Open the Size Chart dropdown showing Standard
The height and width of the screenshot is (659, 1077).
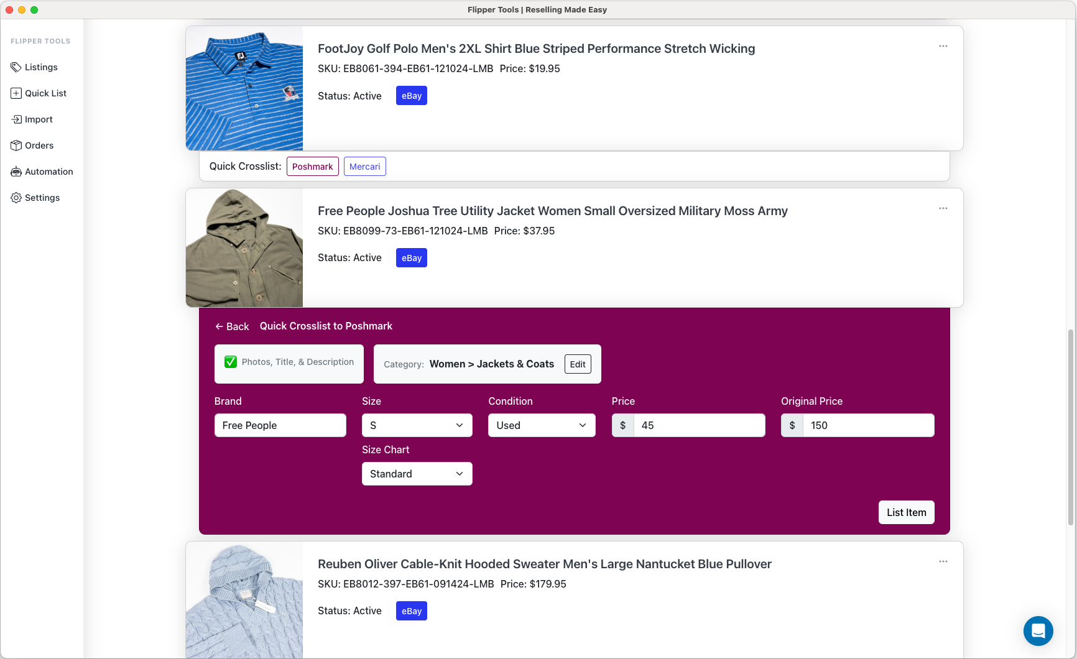[x=417, y=474]
